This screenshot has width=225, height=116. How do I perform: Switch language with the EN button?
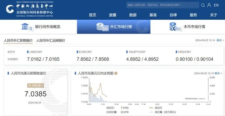(216, 5)
